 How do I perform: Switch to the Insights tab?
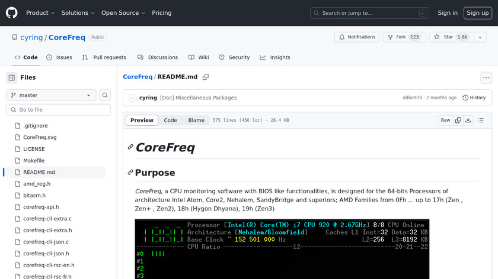click(275, 57)
